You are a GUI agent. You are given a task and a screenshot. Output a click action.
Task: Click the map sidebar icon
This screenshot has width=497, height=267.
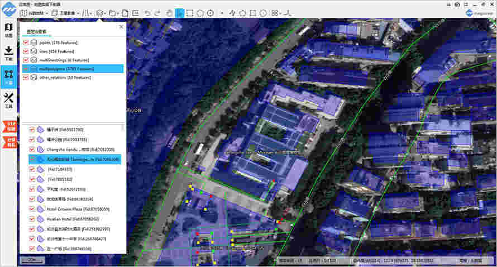point(8,30)
